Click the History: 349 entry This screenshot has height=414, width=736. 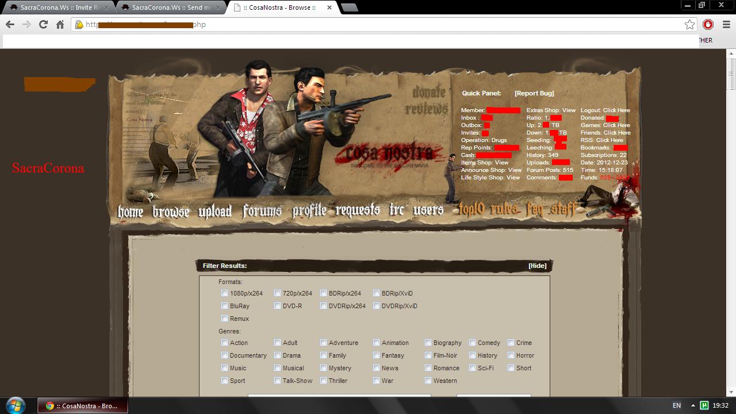tap(542, 155)
